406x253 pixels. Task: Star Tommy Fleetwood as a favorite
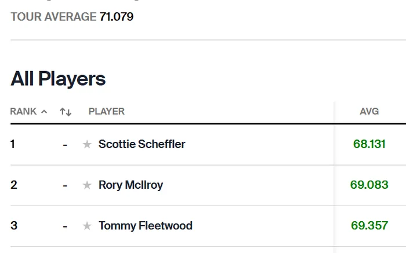pos(87,226)
